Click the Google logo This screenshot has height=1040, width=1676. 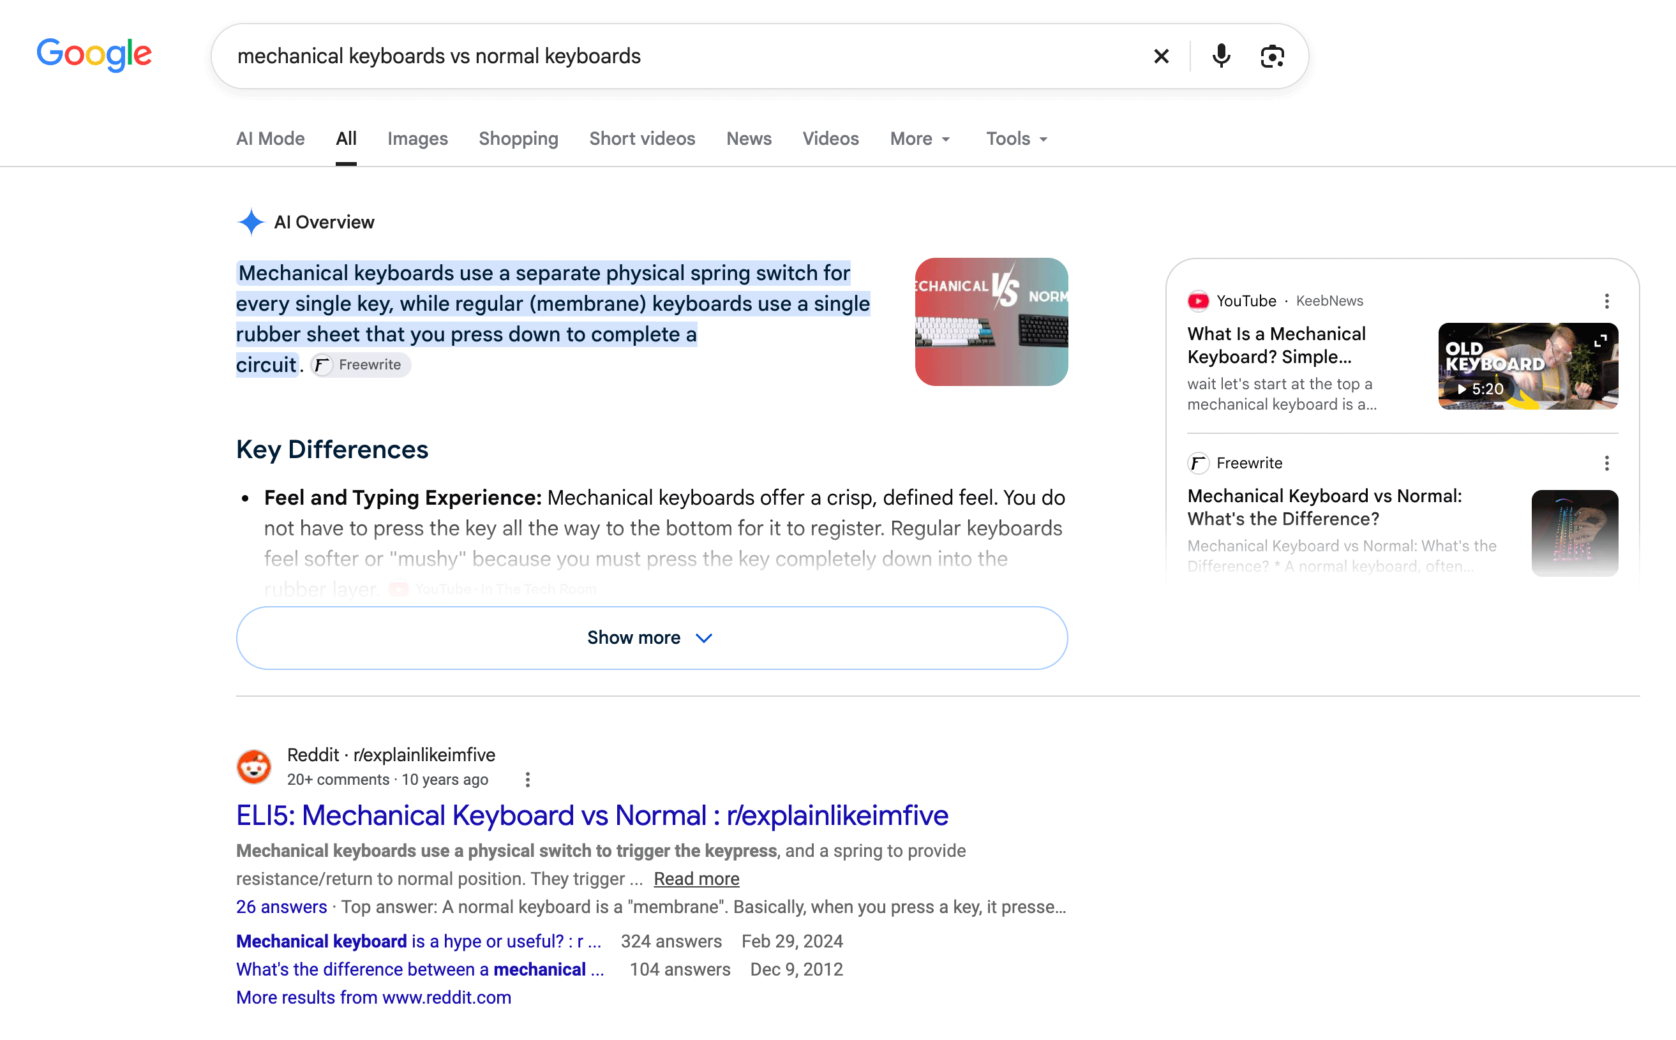coord(94,55)
